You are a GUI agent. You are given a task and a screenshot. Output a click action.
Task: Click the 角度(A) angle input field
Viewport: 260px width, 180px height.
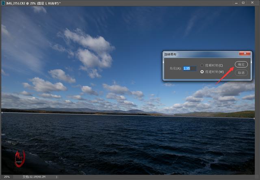(189, 69)
